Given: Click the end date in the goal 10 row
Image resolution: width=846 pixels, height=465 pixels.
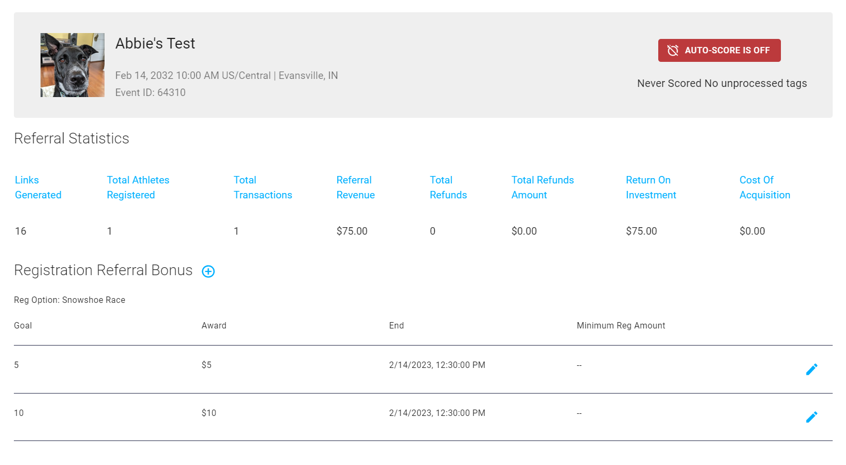Looking at the screenshot, I should point(437,413).
